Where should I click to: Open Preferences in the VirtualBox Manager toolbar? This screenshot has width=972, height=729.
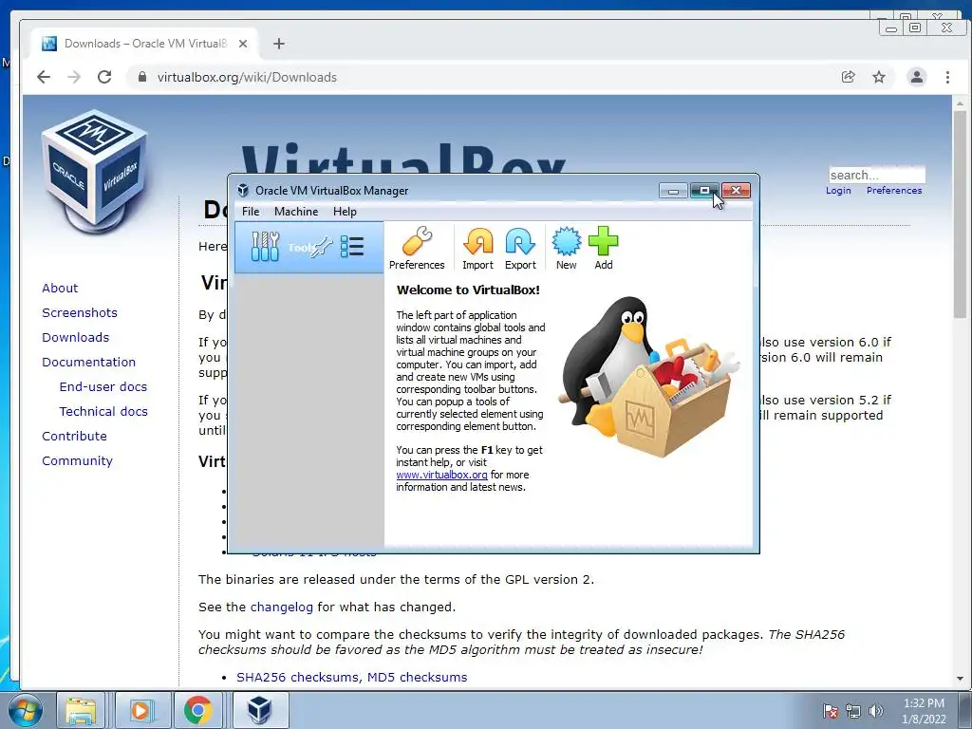[417, 248]
